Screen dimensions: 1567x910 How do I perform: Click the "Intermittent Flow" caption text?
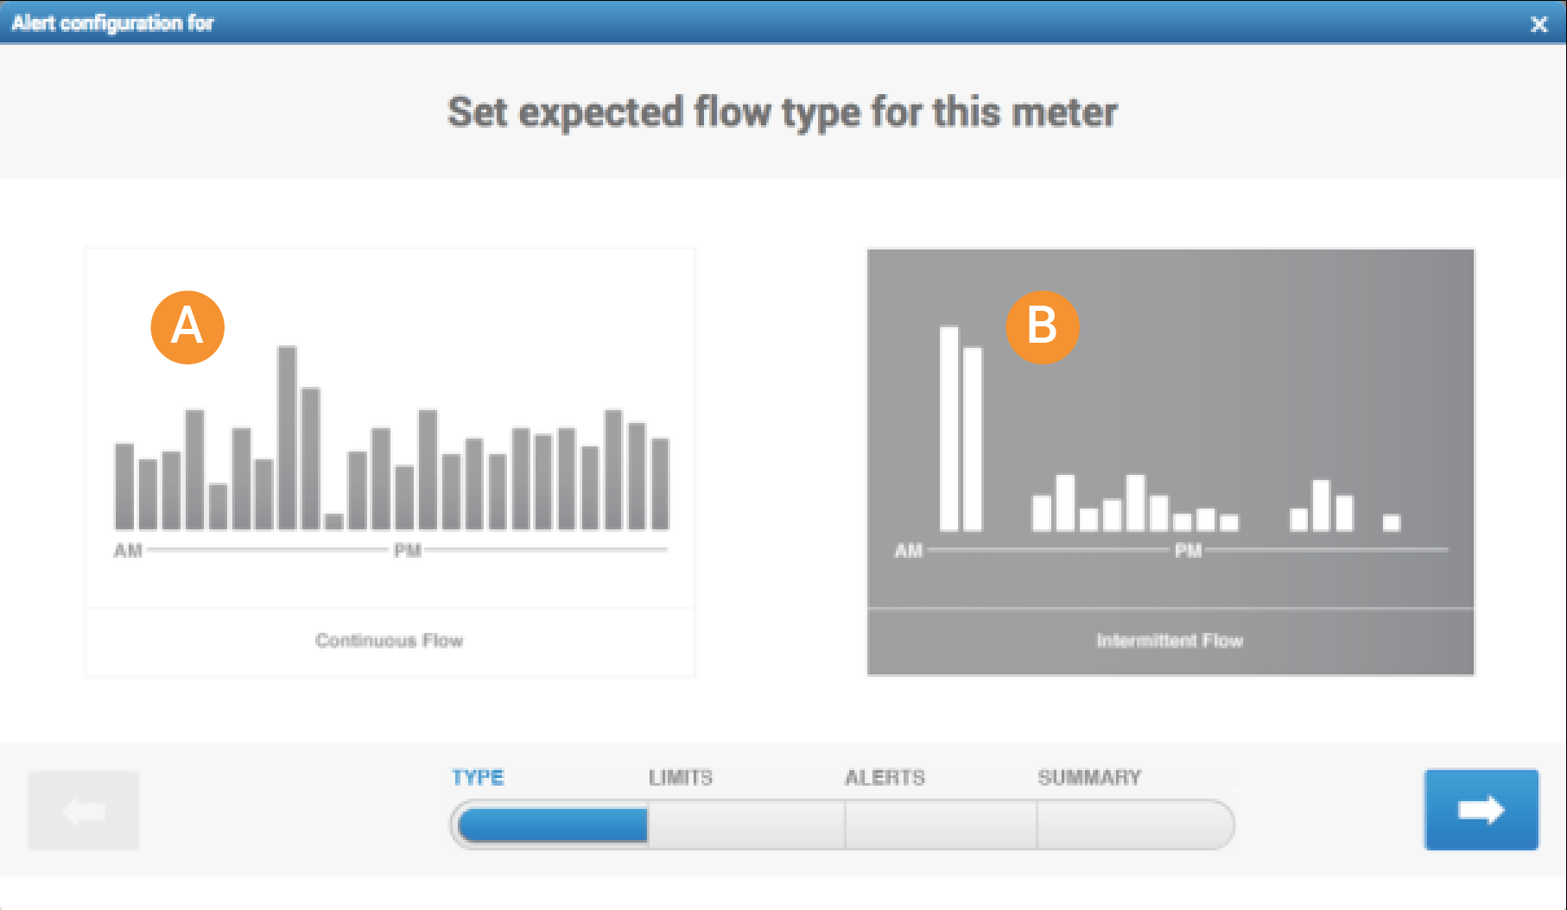click(1170, 641)
